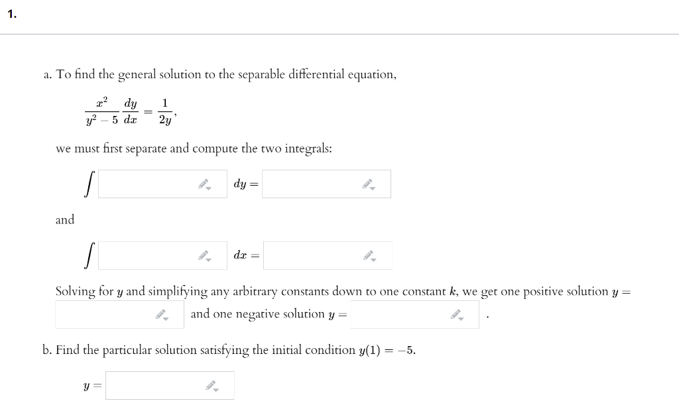Click the negative solution y answer field
Screen dimensions: 679x411
(398, 314)
